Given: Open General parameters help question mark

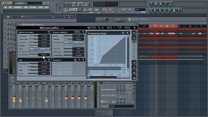Looking at the screenshot, I should 49,32.
